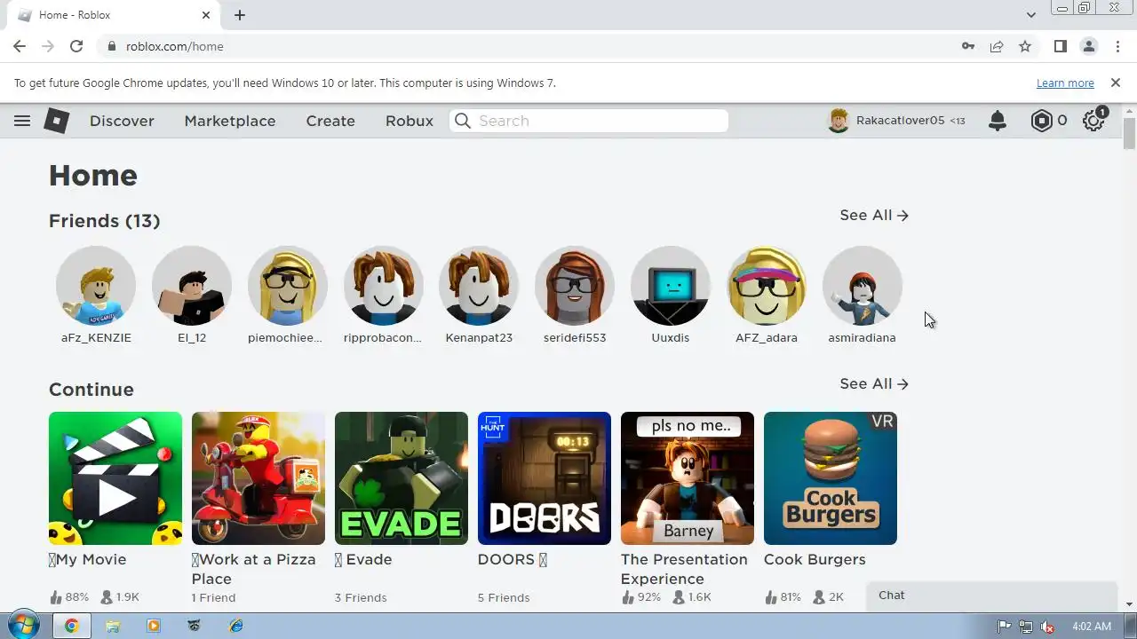Open friend AFZ_adara avatar
The image size is (1137, 639).
click(x=767, y=286)
